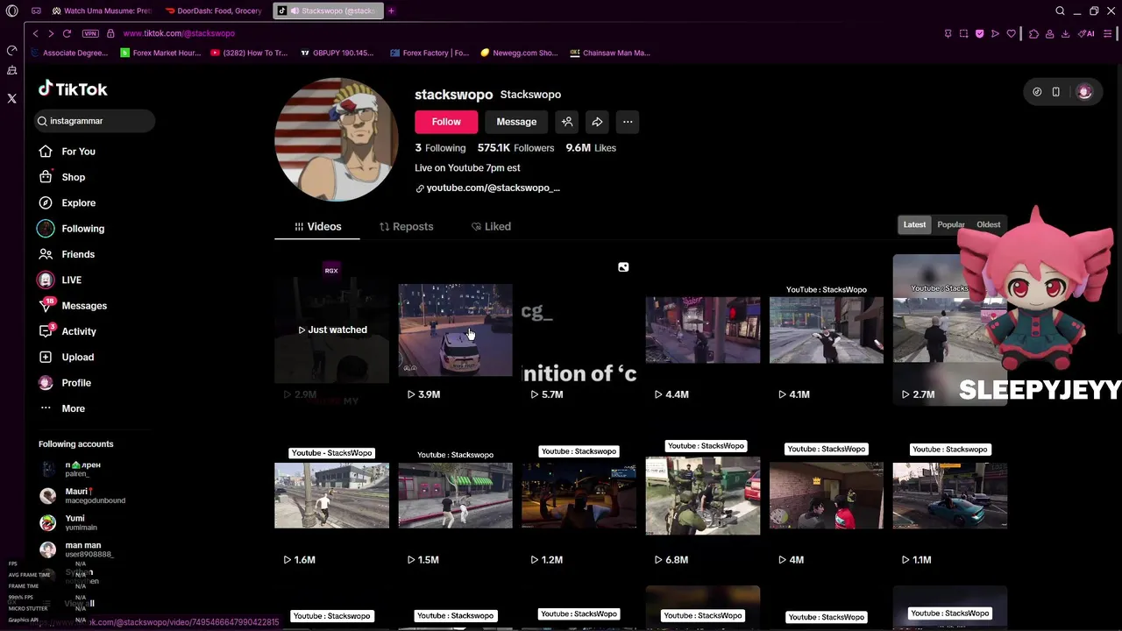
Task: Select the Videos profile tab
Action: [317, 226]
